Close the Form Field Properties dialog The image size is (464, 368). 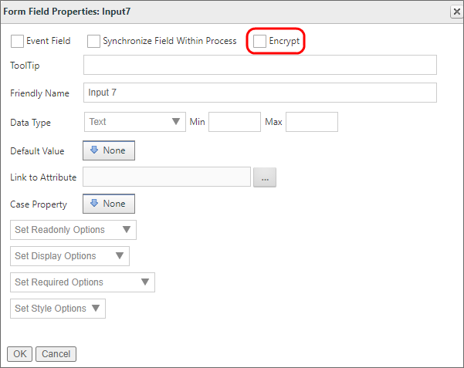[456, 11]
